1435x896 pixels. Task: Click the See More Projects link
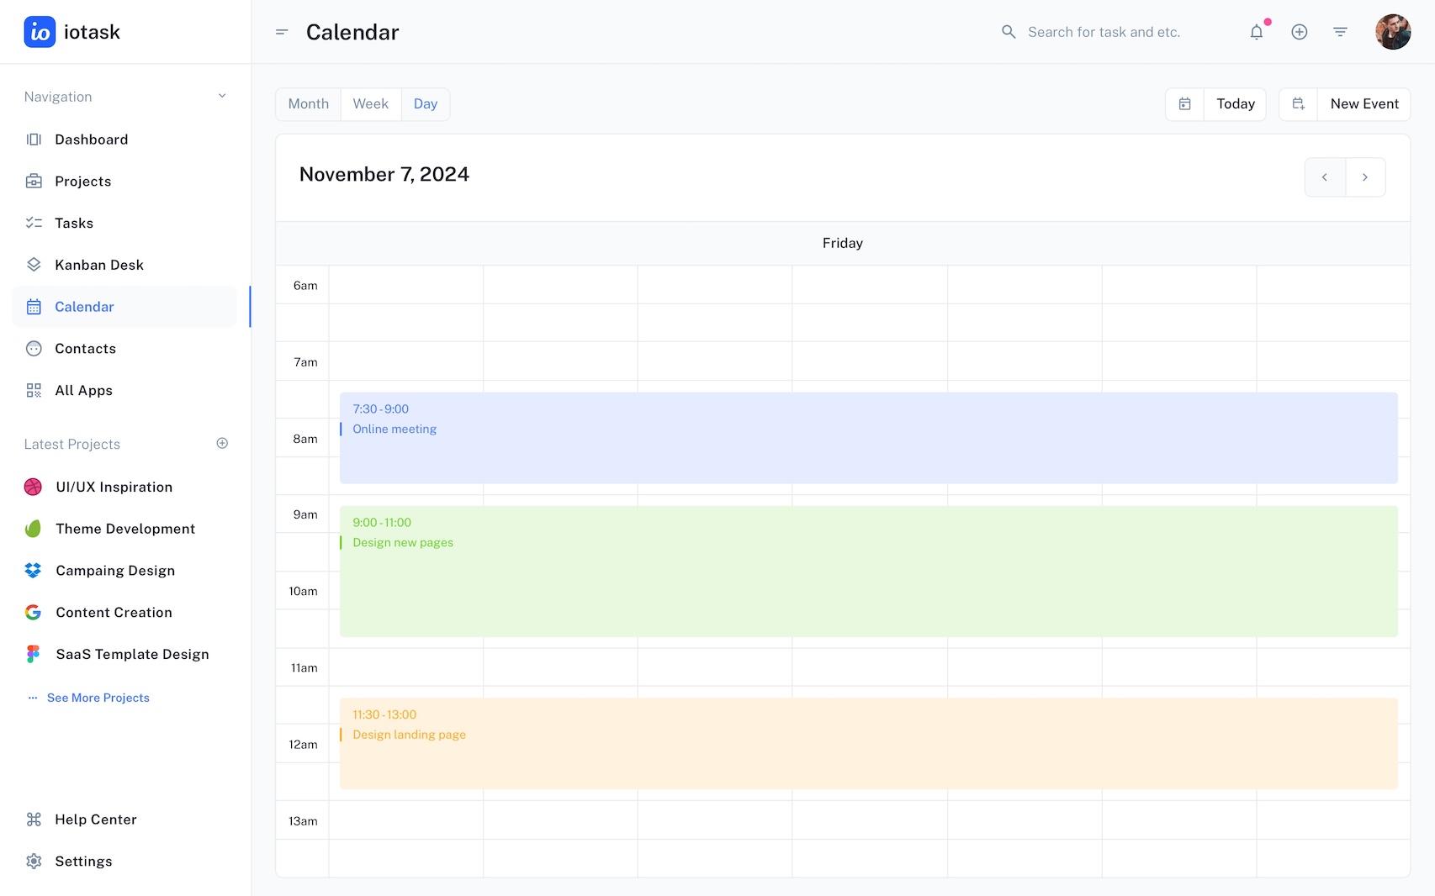point(98,698)
